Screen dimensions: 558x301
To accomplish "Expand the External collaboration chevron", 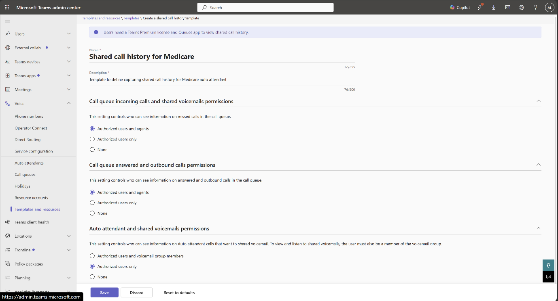I will click(x=69, y=48).
